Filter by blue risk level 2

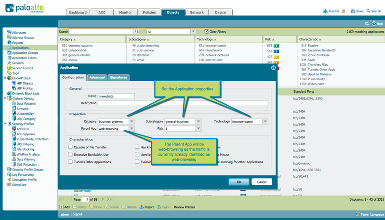[x=276, y=51]
